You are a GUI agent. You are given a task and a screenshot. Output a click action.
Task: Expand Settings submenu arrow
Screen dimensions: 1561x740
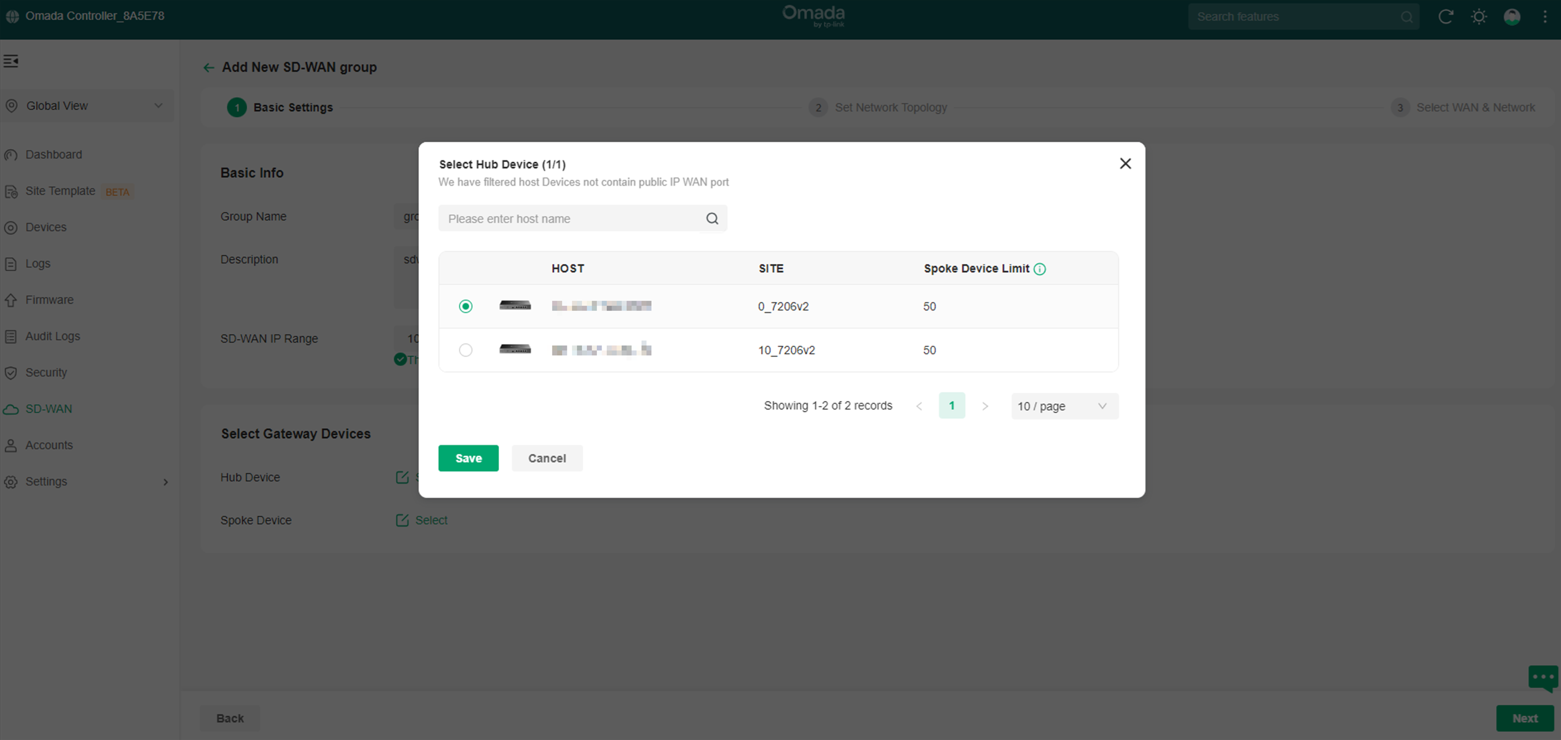(x=166, y=482)
